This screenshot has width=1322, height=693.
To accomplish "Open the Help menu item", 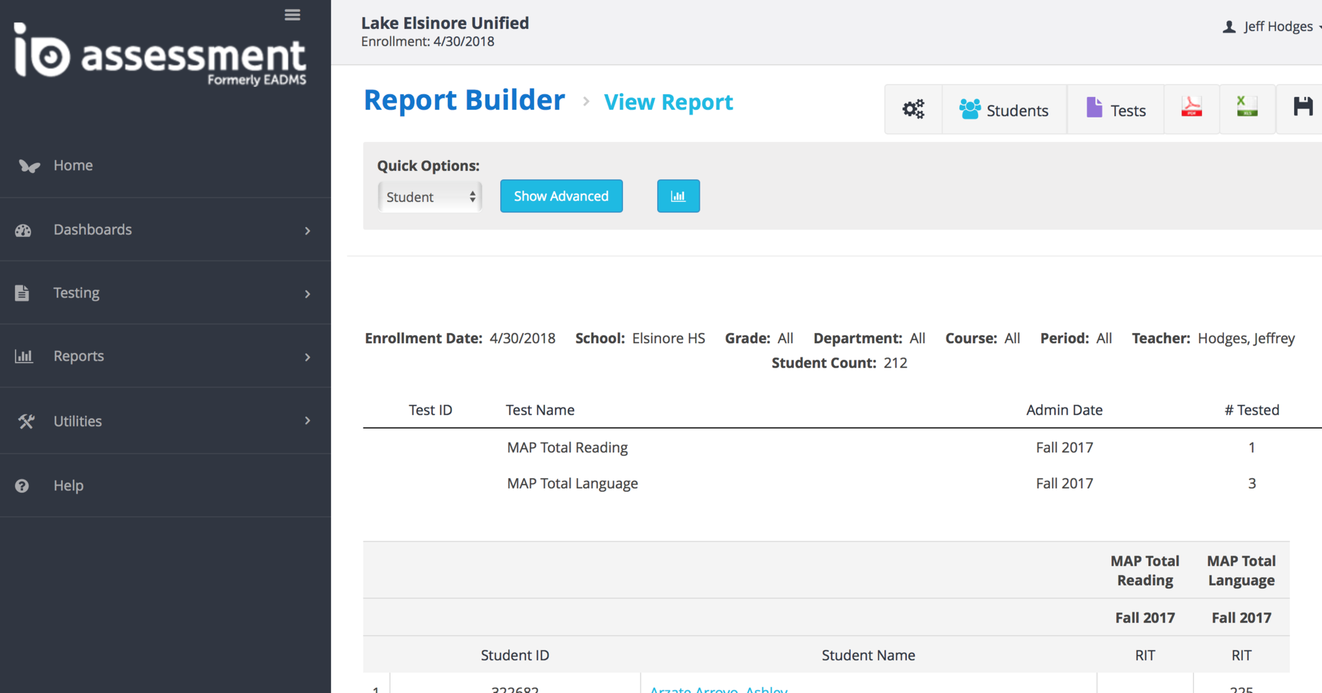I will [x=68, y=485].
